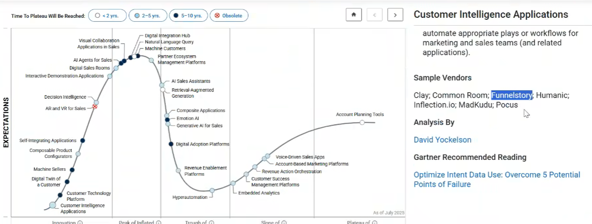592x224 pixels.
Task: Toggle the '5–10 yrs.' legend filter
Action: point(188,16)
